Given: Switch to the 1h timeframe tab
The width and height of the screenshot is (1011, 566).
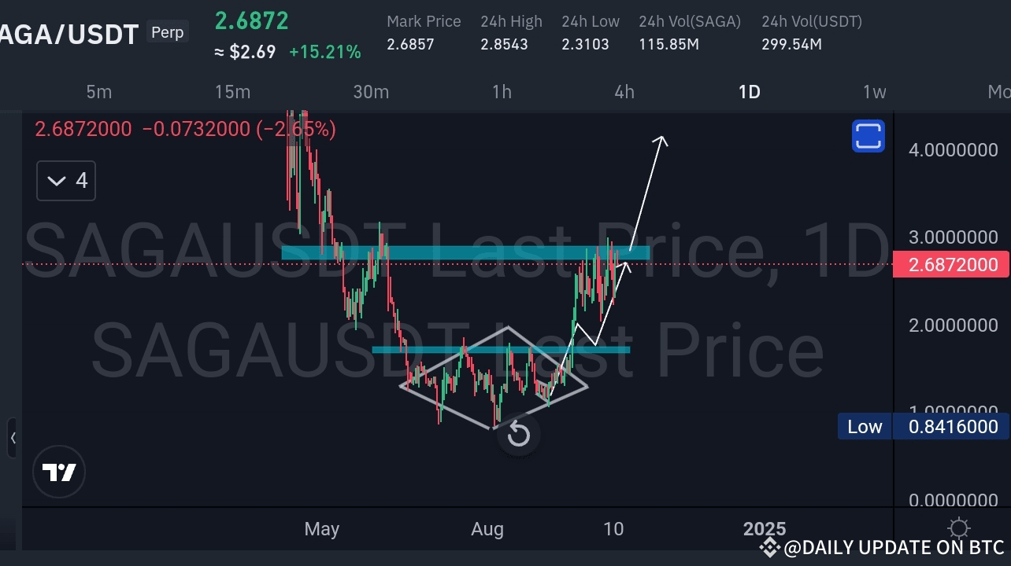Looking at the screenshot, I should (502, 92).
